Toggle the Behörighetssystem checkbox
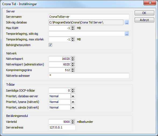 pyautogui.click(x=51, y=45)
